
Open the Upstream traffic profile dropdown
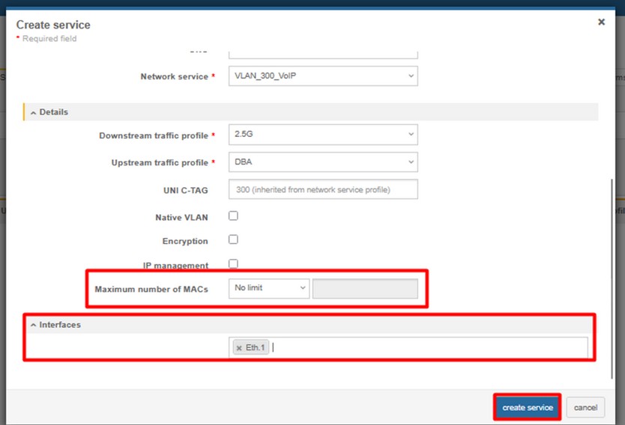pyautogui.click(x=323, y=162)
